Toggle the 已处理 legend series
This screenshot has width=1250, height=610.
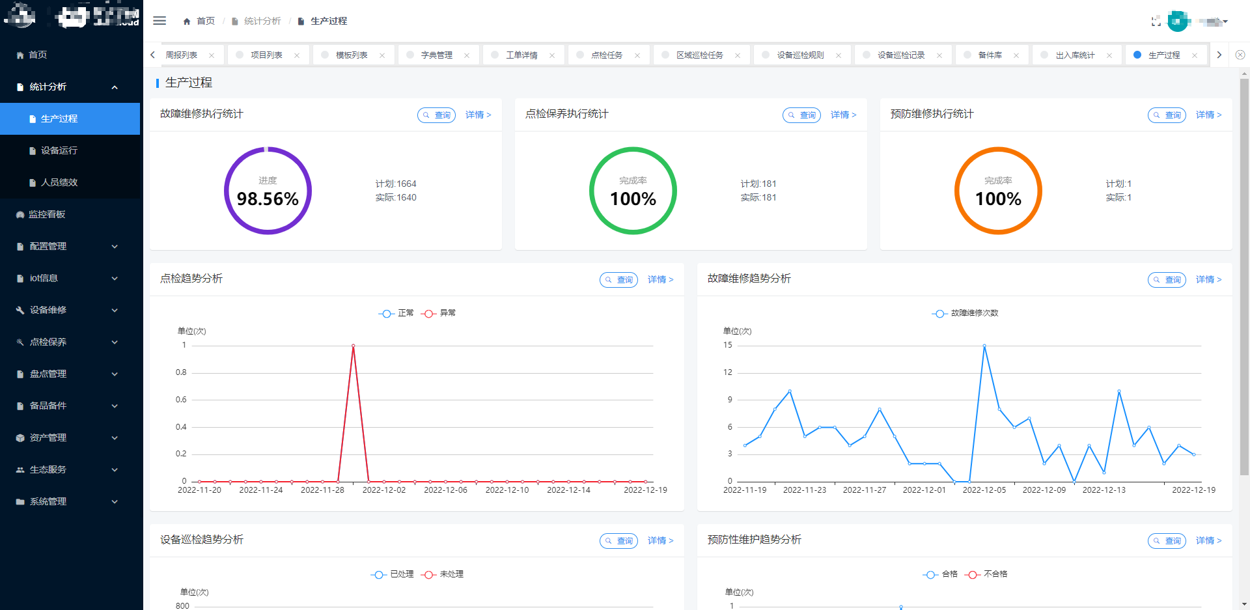pos(392,574)
